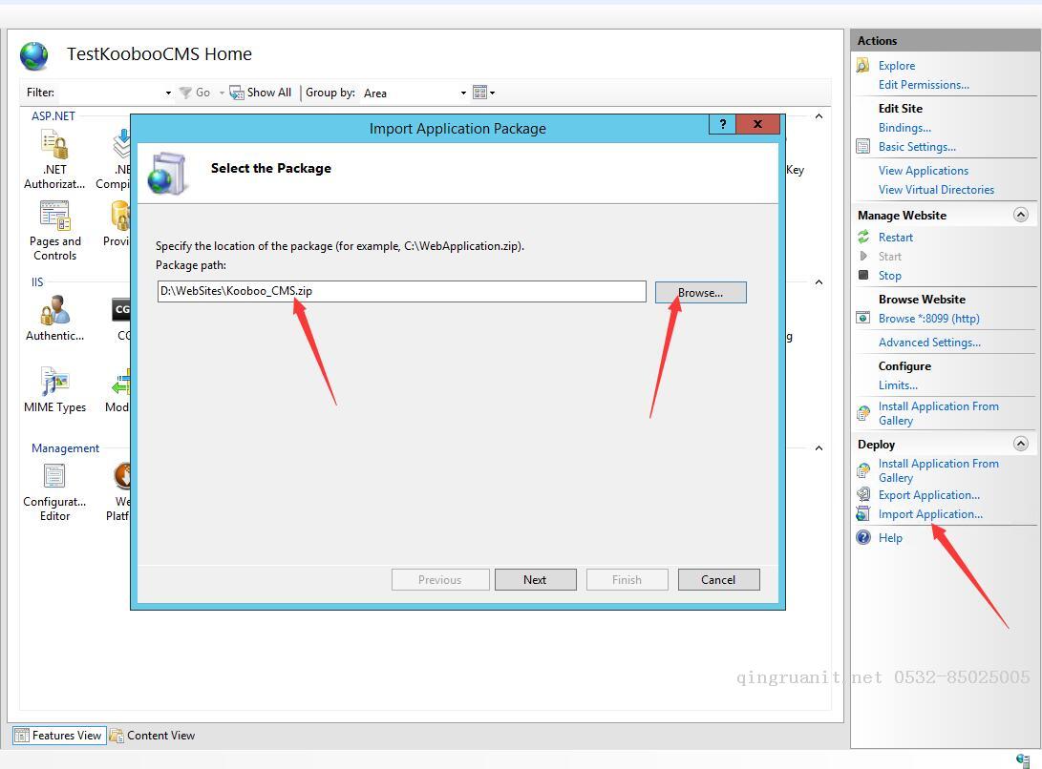This screenshot has width=1042, height=769.
Task: Click the IIS group heading
Action: point(37,282)
